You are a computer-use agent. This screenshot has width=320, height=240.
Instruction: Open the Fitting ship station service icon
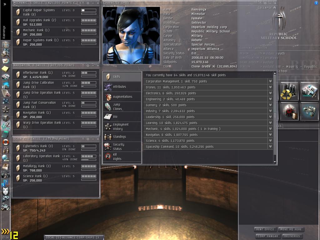[x=309, y=111]
